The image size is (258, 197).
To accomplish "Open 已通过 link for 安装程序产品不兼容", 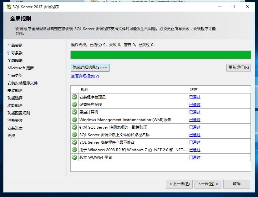I will pyautogui.click(x=195, y=142).
